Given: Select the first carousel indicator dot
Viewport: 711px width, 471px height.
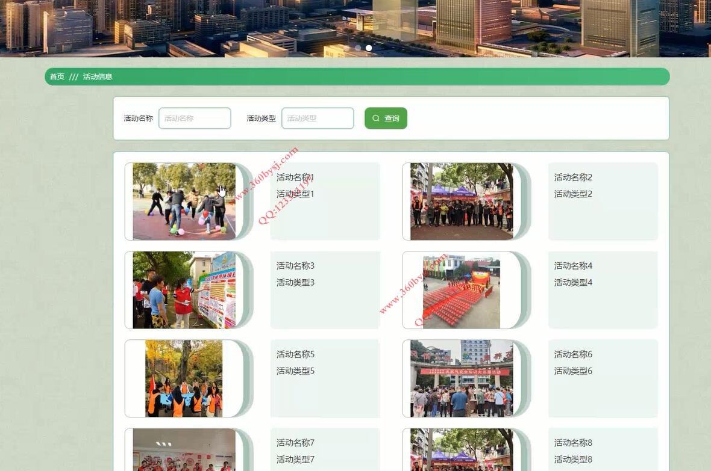Looking at the screenshot, I should 358,48.
